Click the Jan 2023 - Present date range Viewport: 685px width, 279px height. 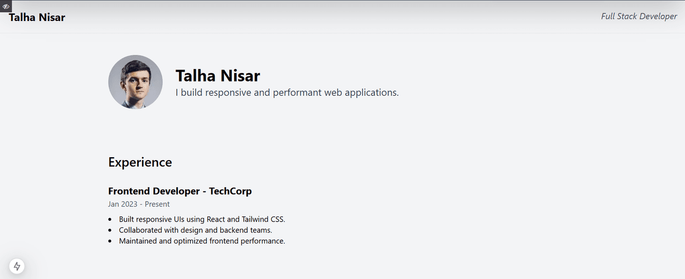(x=139, y=204)
